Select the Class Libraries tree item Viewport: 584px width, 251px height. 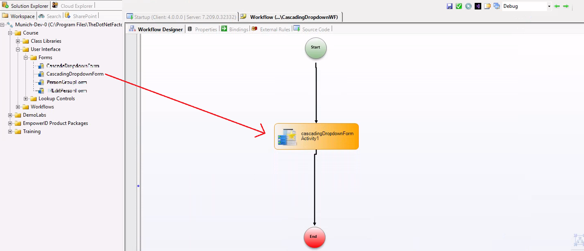click(x=46, y=41)
